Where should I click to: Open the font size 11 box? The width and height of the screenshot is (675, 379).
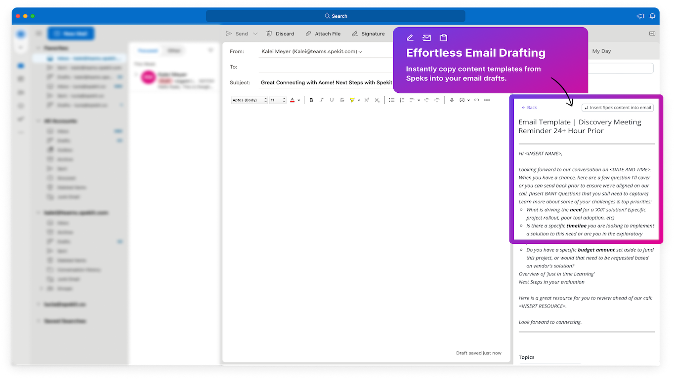(x=278, y=100)
